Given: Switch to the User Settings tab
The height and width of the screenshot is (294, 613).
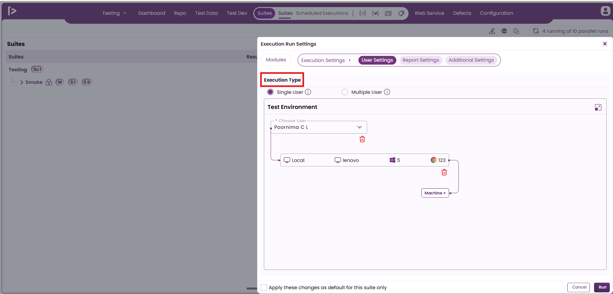Looking at the screenshot, I should (377, 60).
